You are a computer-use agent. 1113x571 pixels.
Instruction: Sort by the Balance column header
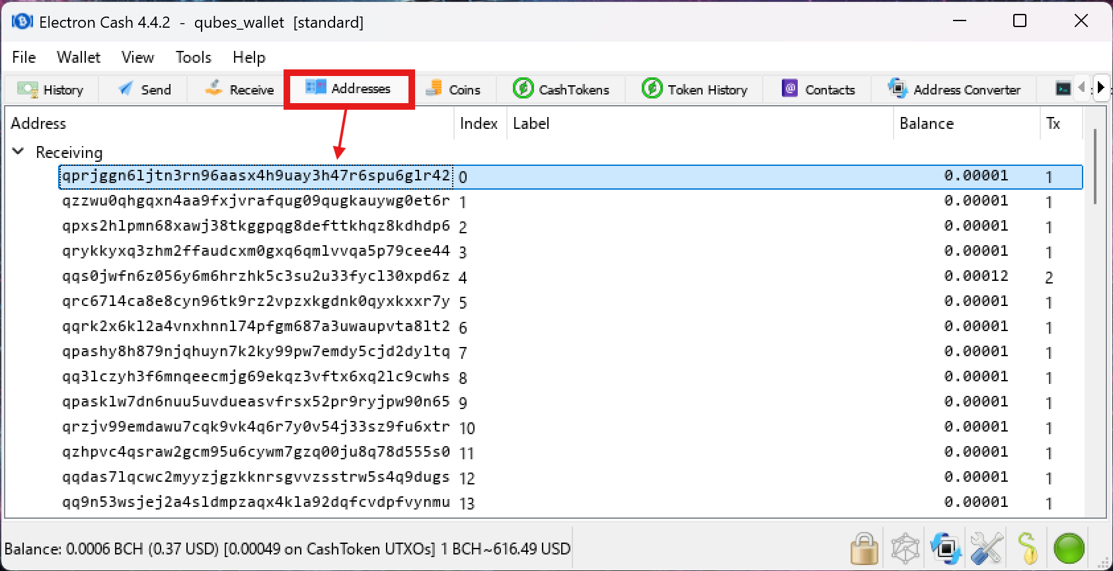966,124
